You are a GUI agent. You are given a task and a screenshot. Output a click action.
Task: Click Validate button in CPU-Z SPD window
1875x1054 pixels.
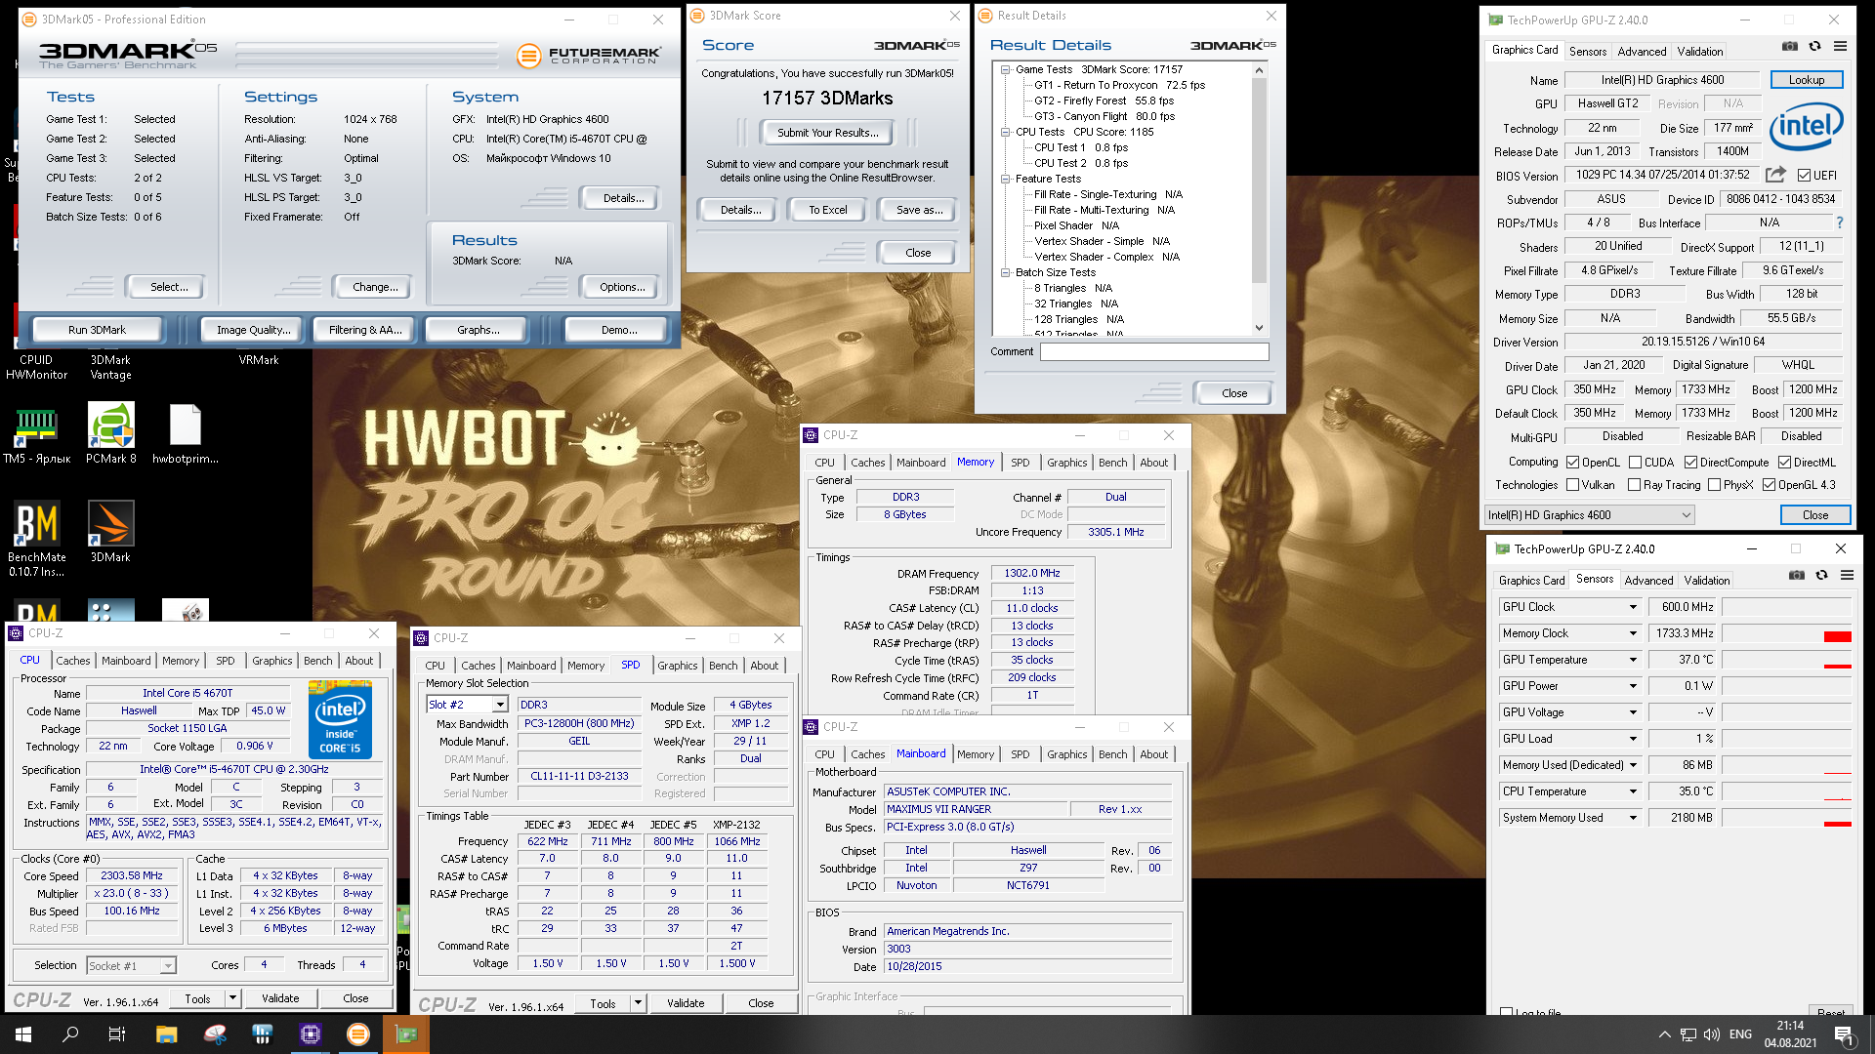pos(685,1003)
